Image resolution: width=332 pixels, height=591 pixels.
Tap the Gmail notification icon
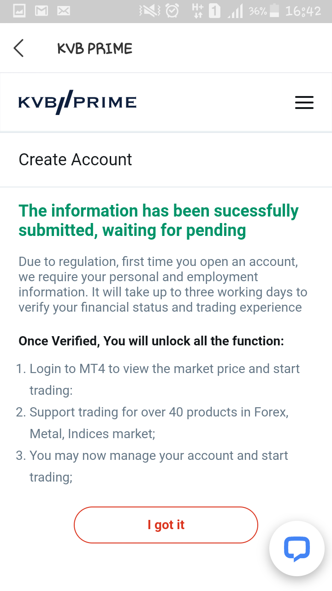click(41, 11)
